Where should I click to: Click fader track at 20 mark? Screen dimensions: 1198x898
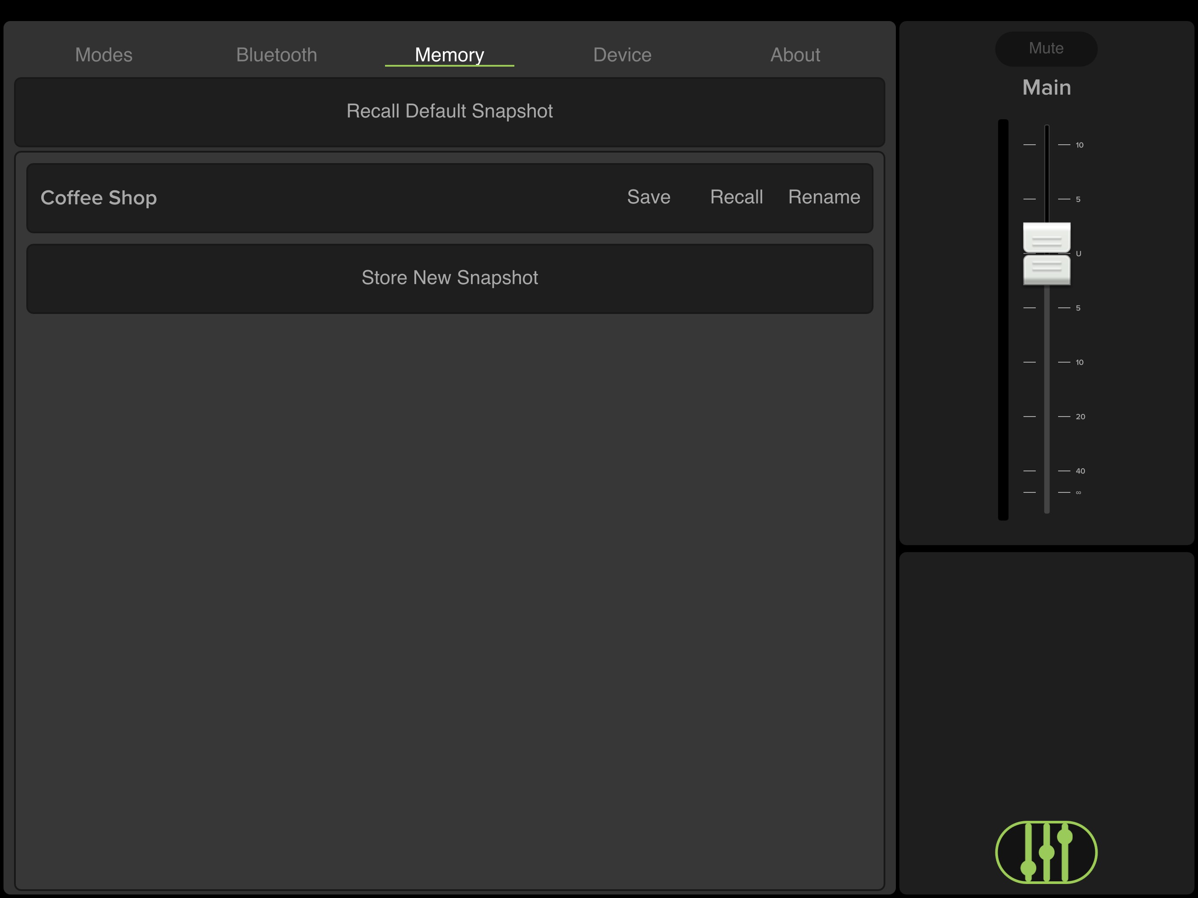pyautogui.click(x=1046, y=417)
